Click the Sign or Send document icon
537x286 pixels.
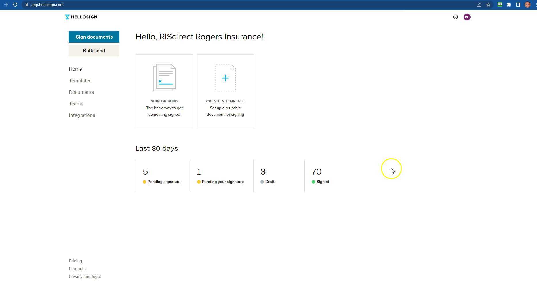(164, 78)
